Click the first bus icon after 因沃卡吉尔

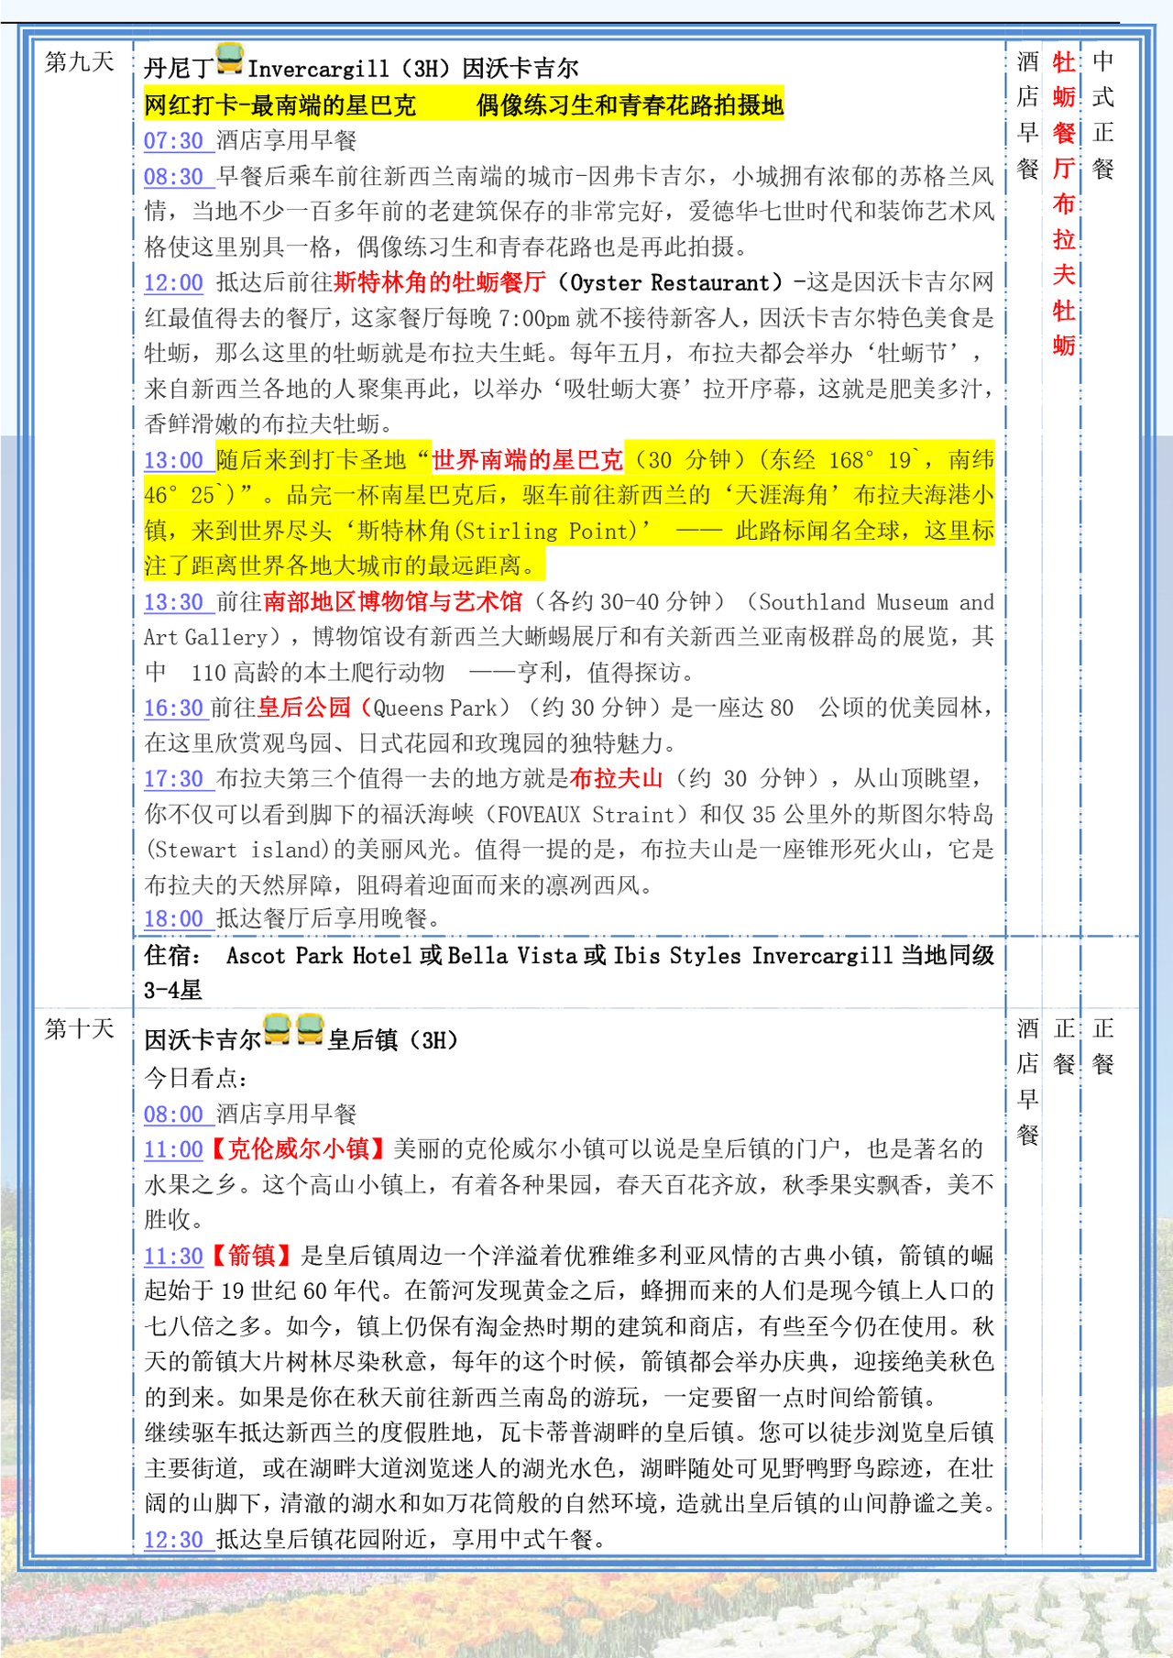click(277, 1029)
